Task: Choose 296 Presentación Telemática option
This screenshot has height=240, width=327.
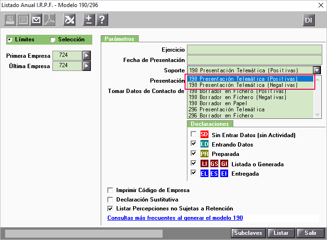Action: tap(250, 109)
